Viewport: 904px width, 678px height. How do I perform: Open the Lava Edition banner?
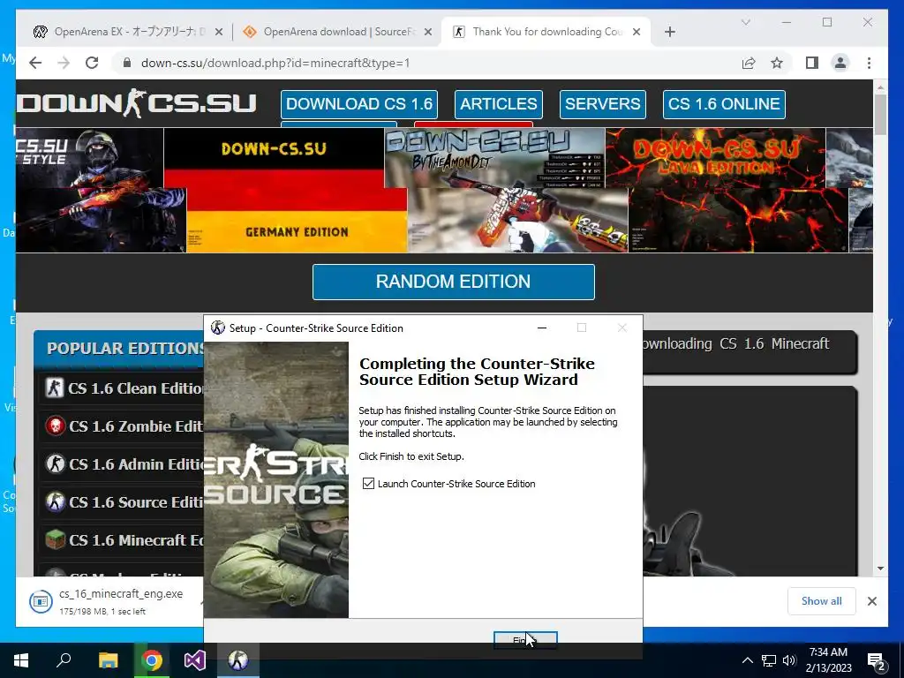(x=727, y=191)
